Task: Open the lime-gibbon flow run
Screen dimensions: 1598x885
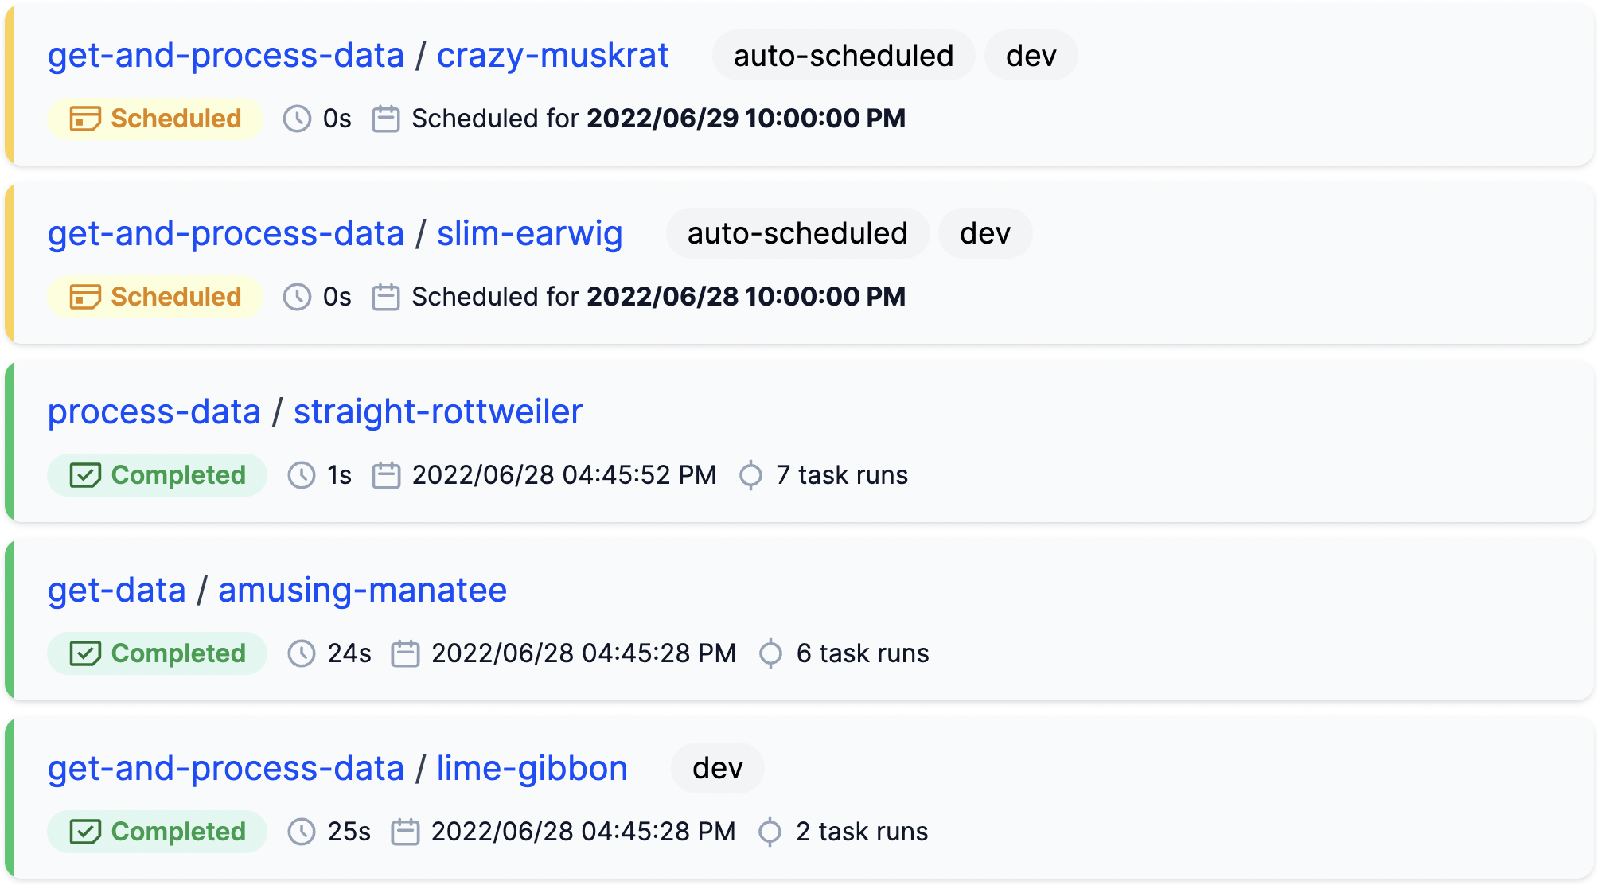Action: tap(532, 769)
